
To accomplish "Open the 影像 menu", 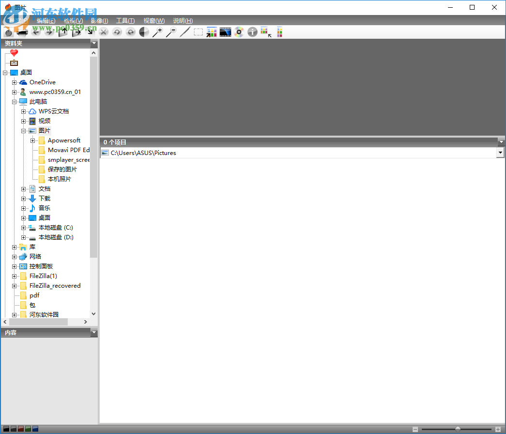I will 99,21.
